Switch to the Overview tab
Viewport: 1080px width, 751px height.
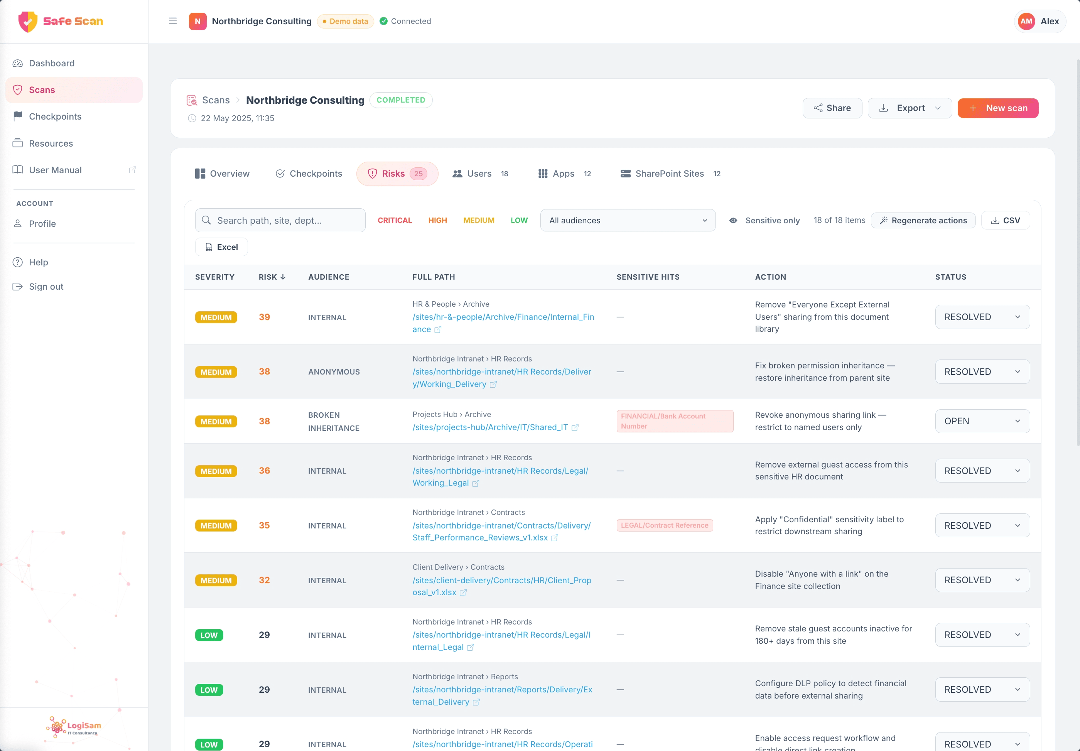pyautogui.click(x=222, y=174)
